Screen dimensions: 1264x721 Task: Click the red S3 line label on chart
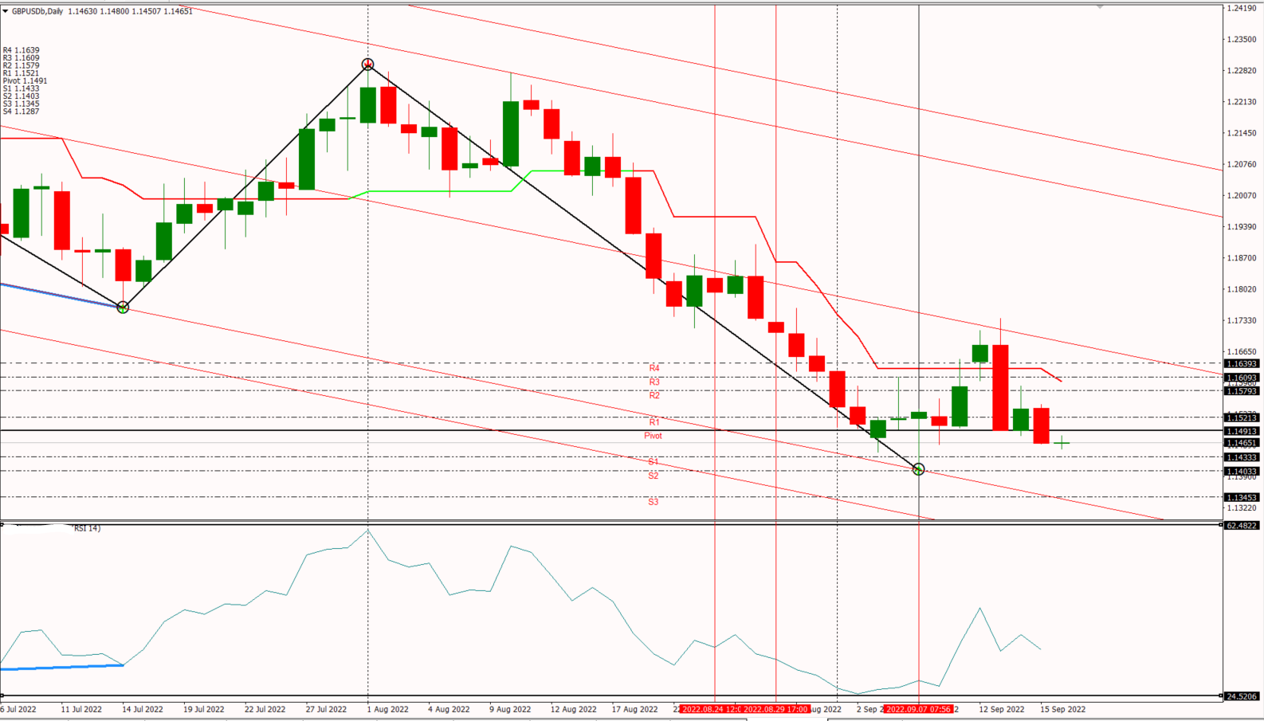tap(654, 502)
